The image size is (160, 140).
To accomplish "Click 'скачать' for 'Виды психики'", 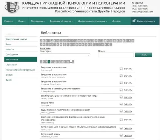I will click(128, 111).
